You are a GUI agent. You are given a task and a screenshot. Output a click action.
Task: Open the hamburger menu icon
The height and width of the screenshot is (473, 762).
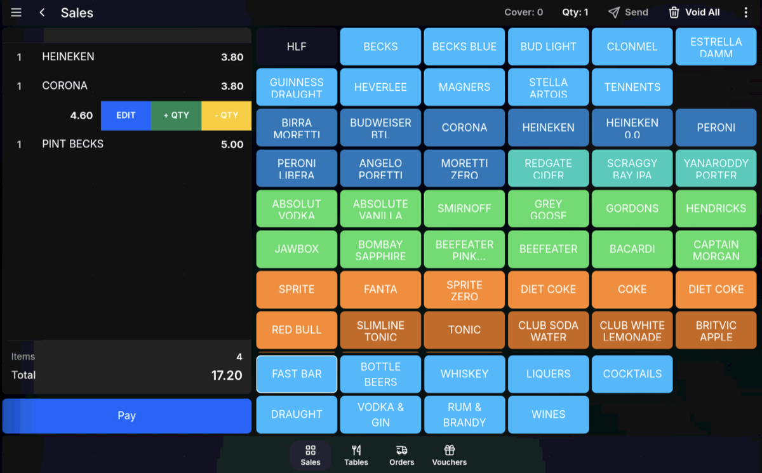coord(17,13)
